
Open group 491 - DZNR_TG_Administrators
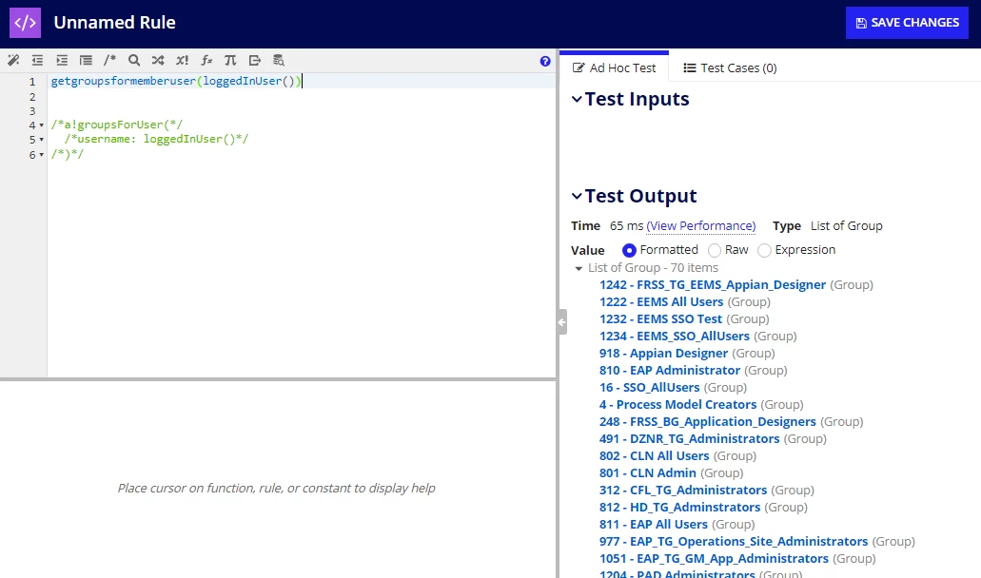pos(690,438)
